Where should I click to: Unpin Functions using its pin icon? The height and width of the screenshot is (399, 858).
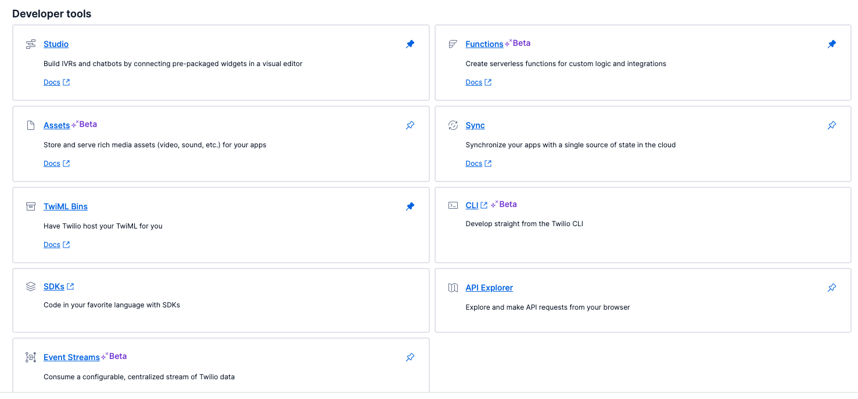pyautogui.click(x=832, y=44)
